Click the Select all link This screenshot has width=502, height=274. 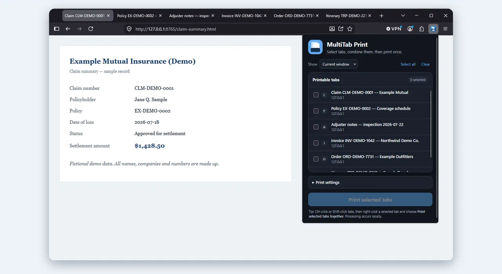point(408,64)
